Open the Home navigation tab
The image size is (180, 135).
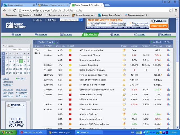coord(16,34)
